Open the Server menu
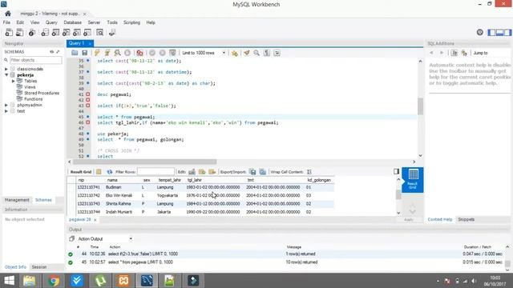The width and height of the screenshot is (513, 288). pyautogui.click(x=94, y=22)
